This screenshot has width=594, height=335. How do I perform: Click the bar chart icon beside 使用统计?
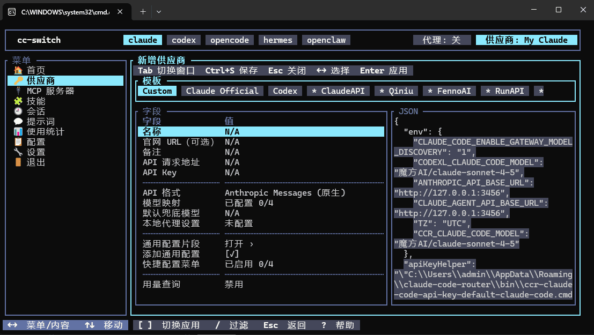coord(18,132)
